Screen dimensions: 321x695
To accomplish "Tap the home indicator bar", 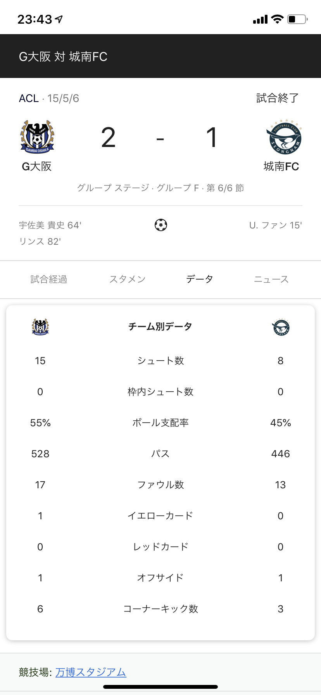I will [160, 687].
